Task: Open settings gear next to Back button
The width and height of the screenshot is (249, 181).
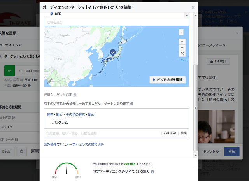Action: pyautogui.click(x=22, y=151)
